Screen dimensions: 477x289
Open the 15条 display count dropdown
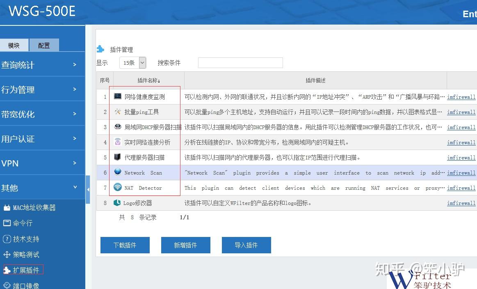click(132, 63)
